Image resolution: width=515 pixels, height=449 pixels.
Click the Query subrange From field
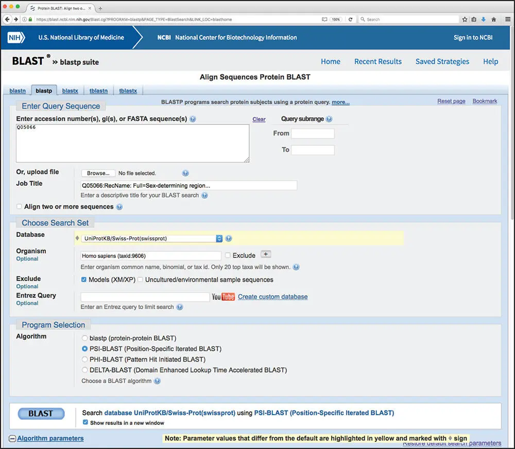(x=313, y=133)
